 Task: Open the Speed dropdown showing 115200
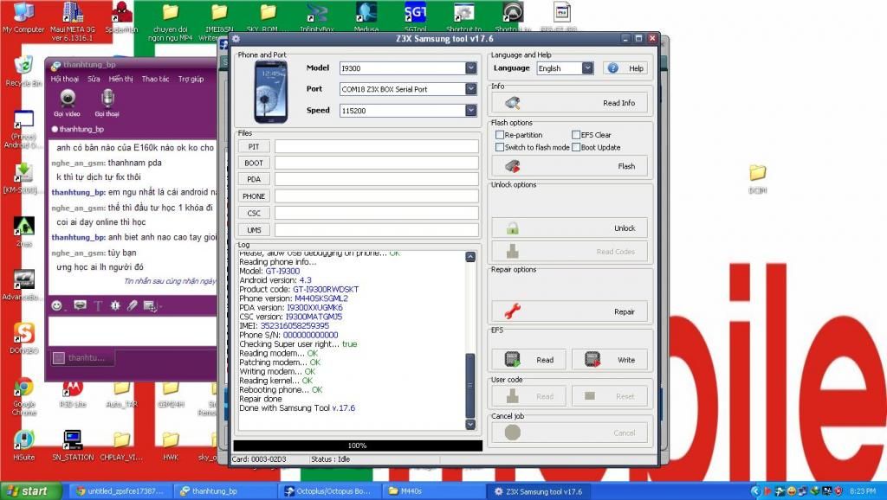click(x=470, y=110)
